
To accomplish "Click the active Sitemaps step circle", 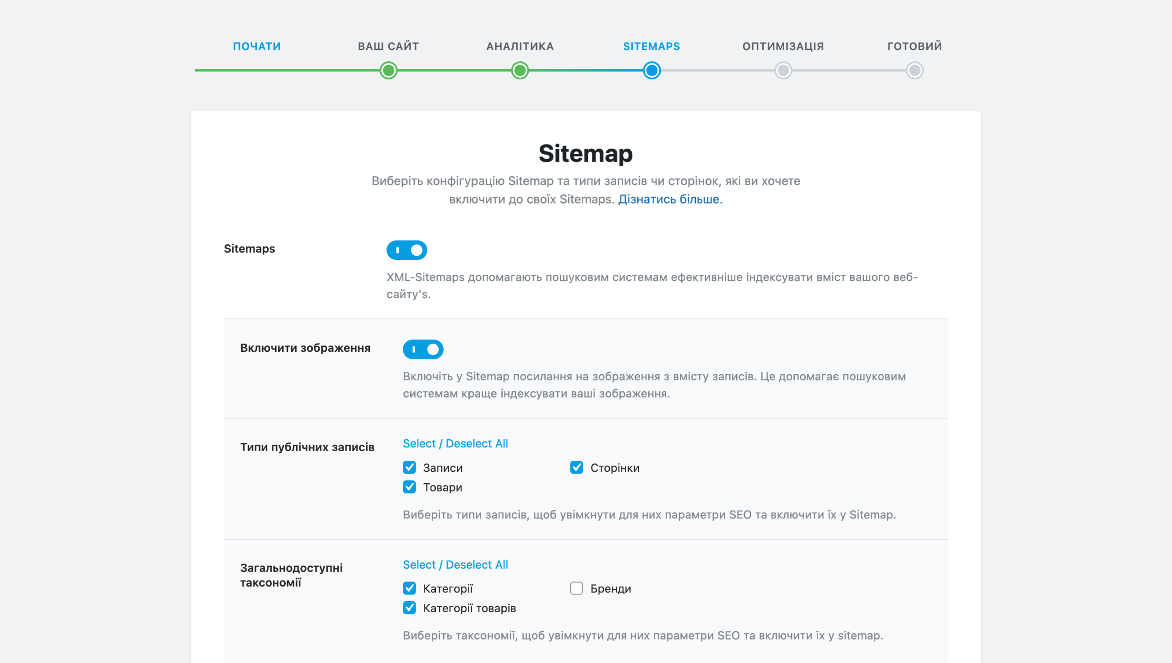I will point(651,70).
